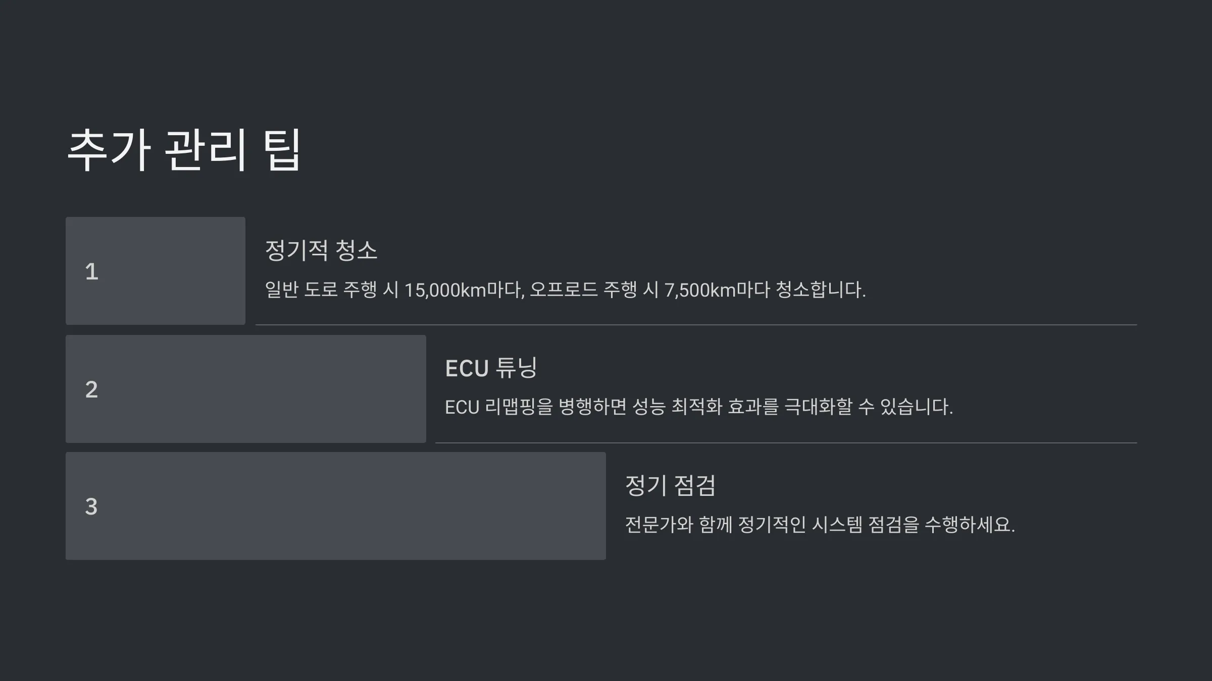The width and height of the screenshot is (1212, 681).
Task: Click the number 1 digit
Action: pyautogui.click(x=91, y=271)
